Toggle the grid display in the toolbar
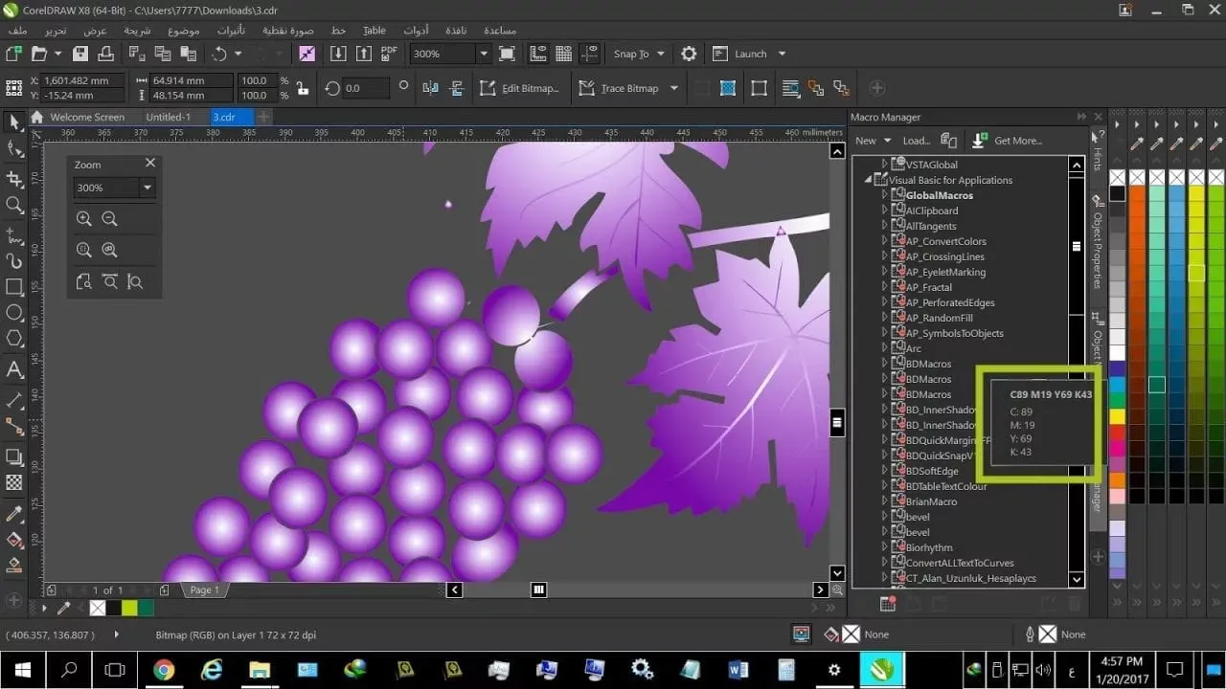Screen dimensions: 1226x689 561,54
